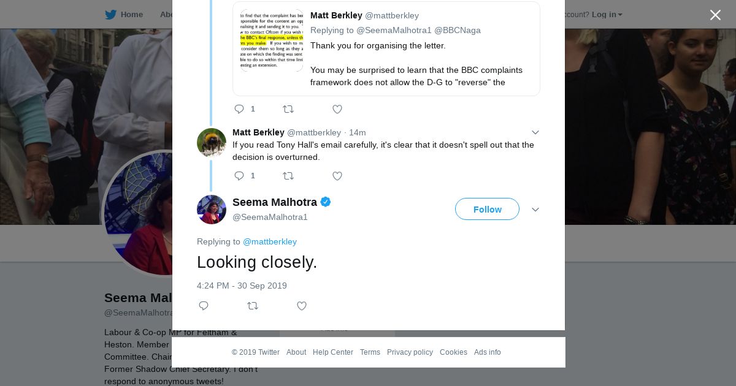Open more options for Seema Malhotra's tweet
Screen dimensions: 736x386
point(535,210)
